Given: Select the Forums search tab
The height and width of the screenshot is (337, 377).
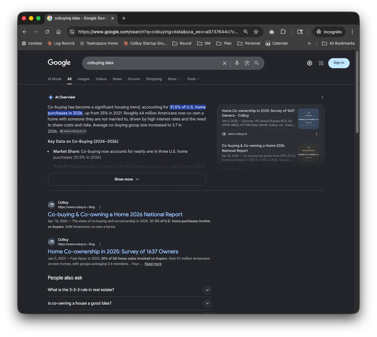Looking at the screenshot, I should point(134,79).
